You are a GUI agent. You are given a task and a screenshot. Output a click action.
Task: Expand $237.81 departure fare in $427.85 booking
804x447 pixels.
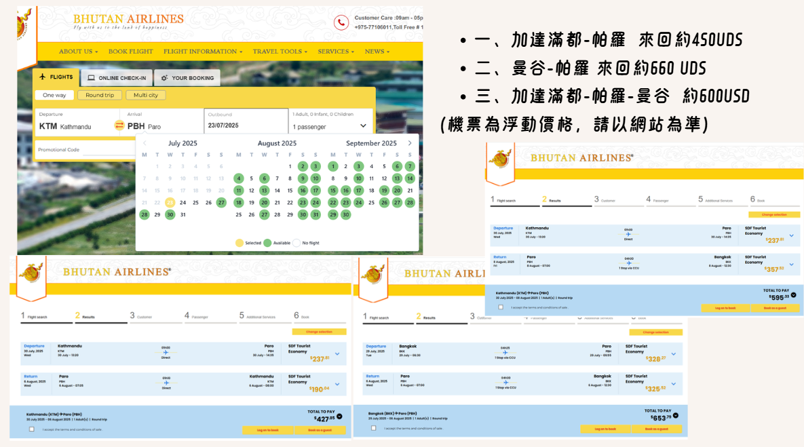(337, 353)
